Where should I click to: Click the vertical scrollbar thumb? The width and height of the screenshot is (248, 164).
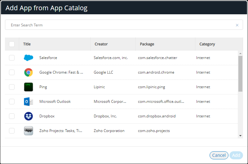240,74
